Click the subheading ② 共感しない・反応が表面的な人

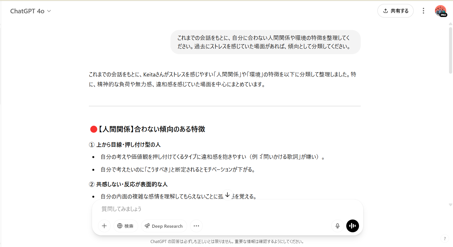point(128,184)
